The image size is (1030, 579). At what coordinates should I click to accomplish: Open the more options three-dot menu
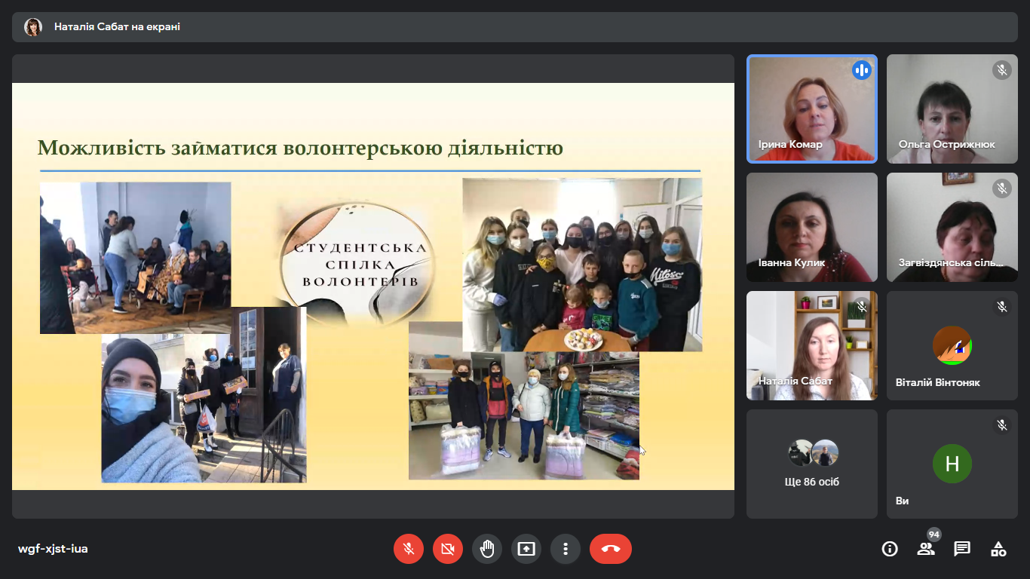[566, 549]
